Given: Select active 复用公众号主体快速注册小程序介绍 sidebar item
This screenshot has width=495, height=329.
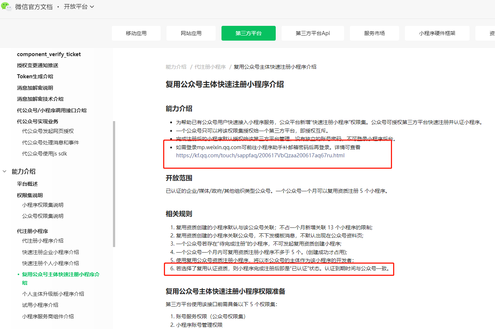Looking at the screenshot, I should click(x=61, y=279).
